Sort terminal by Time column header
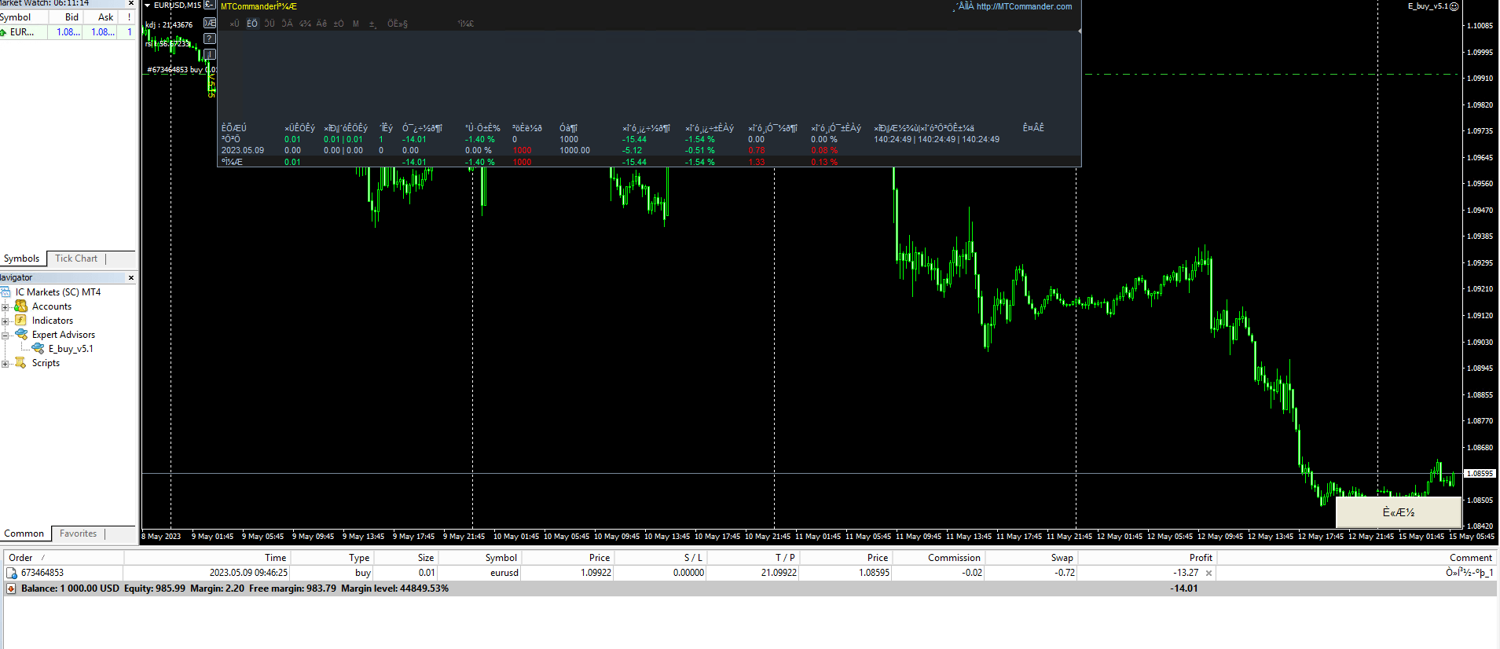This screenshot has width=1500, height=649. (x=207, y=558)
